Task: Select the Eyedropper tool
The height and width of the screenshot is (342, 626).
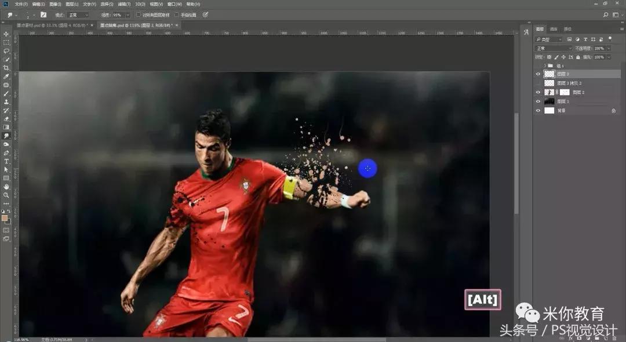Action: tap(6, 77)
